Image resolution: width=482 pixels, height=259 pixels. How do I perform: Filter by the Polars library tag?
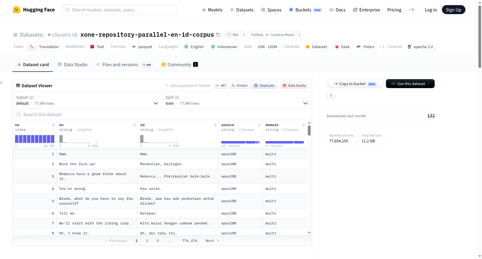[365, 47]
